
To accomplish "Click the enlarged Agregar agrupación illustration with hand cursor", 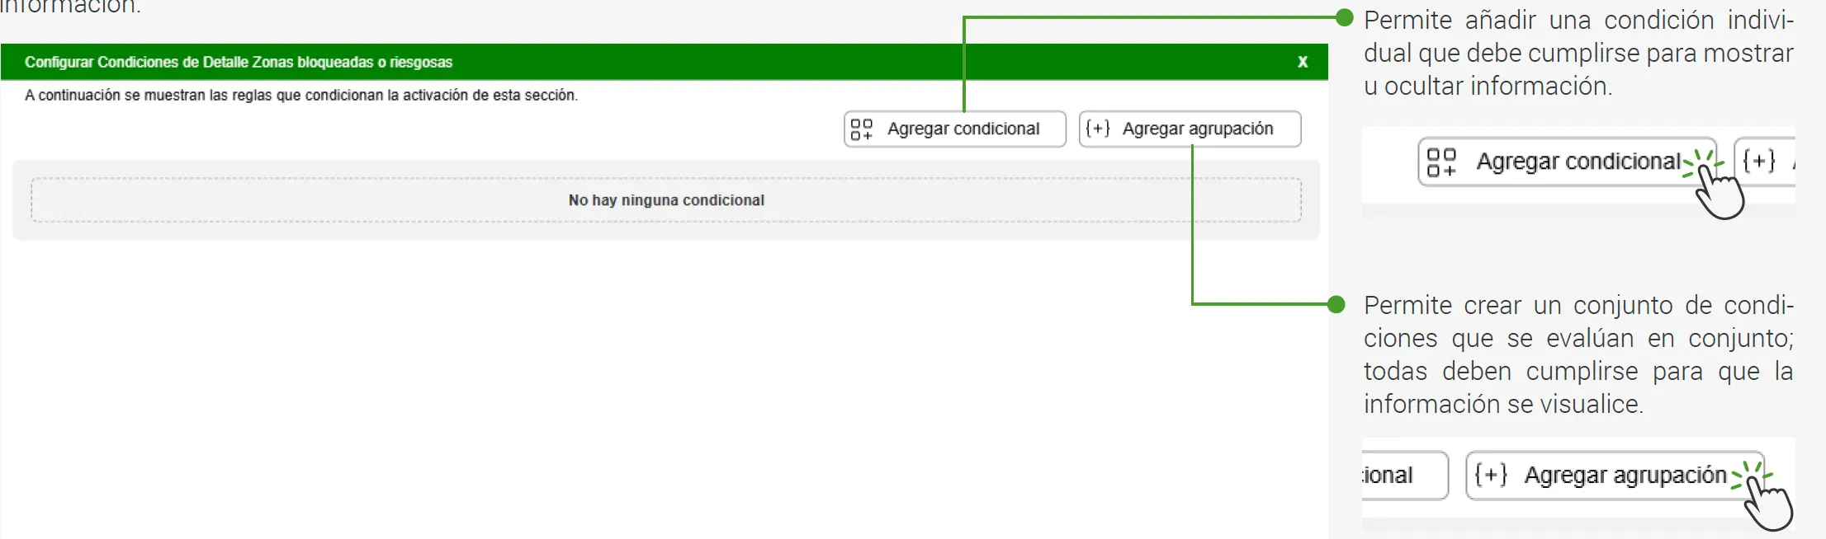I will (x=1615, y=476).
